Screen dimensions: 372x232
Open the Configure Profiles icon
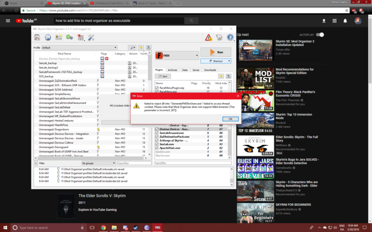click(59, 37)
